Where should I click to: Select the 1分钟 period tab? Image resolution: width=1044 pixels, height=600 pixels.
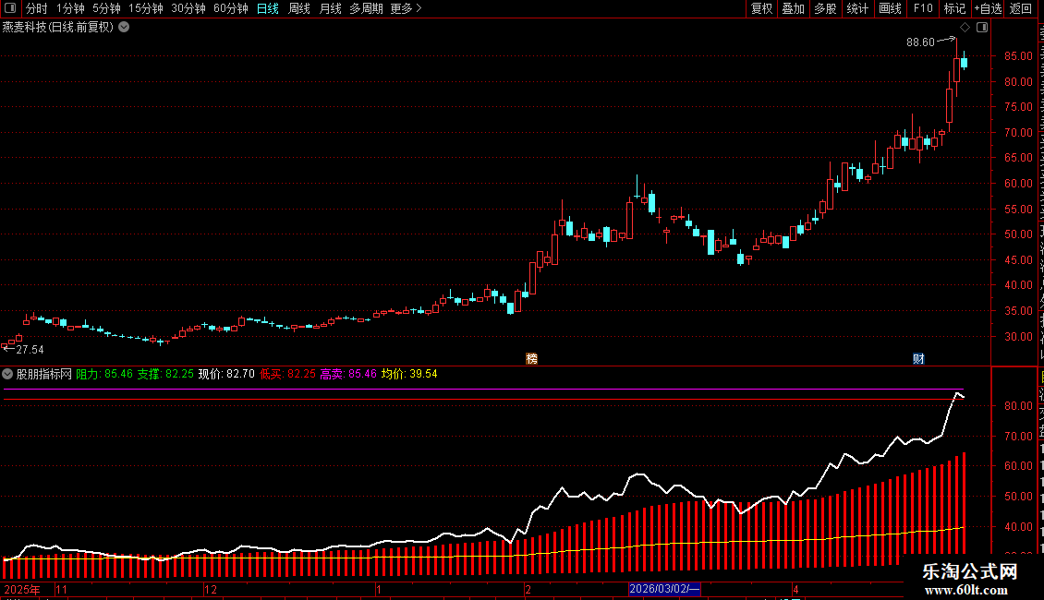70,8
